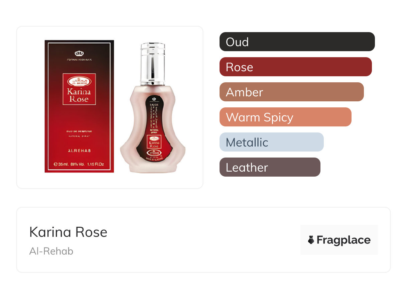Open the Karina Rose title text
The image size is (407, 289).
pyautogui.click(x=68, y=232)
